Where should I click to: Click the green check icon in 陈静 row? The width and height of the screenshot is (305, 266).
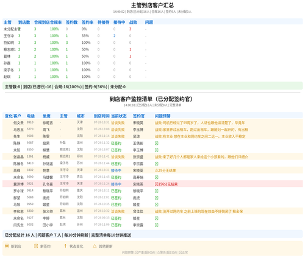click(156, 143)
